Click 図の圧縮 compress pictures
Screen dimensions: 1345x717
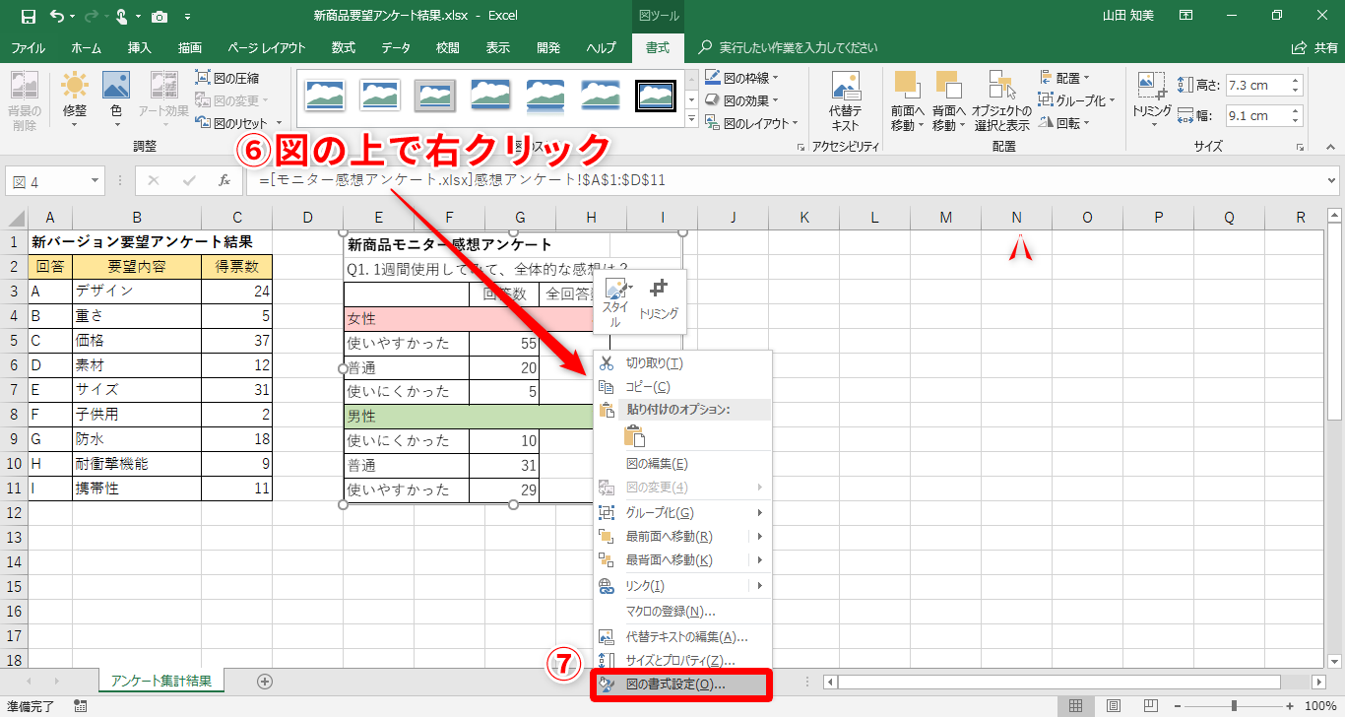pyautogui.click(x=227, y=78)
